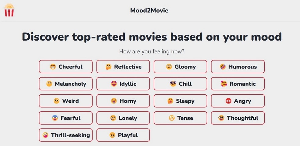Click the nerd-glasses emoji on Thoughtful
The image size is (300, 146).
[x=221, y=118]
